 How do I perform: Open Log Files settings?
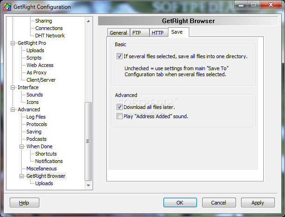tap(36, 117)
